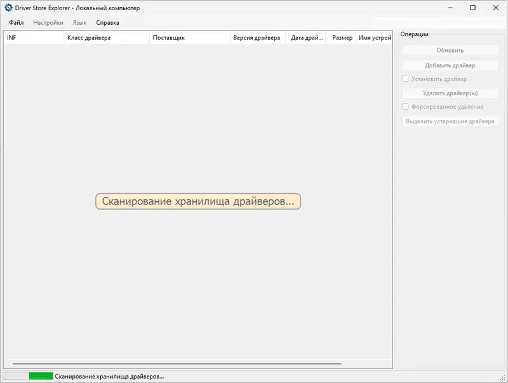Sort by the Размер column

342,37
